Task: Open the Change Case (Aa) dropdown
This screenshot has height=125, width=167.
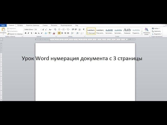Action: click(50, 29)
